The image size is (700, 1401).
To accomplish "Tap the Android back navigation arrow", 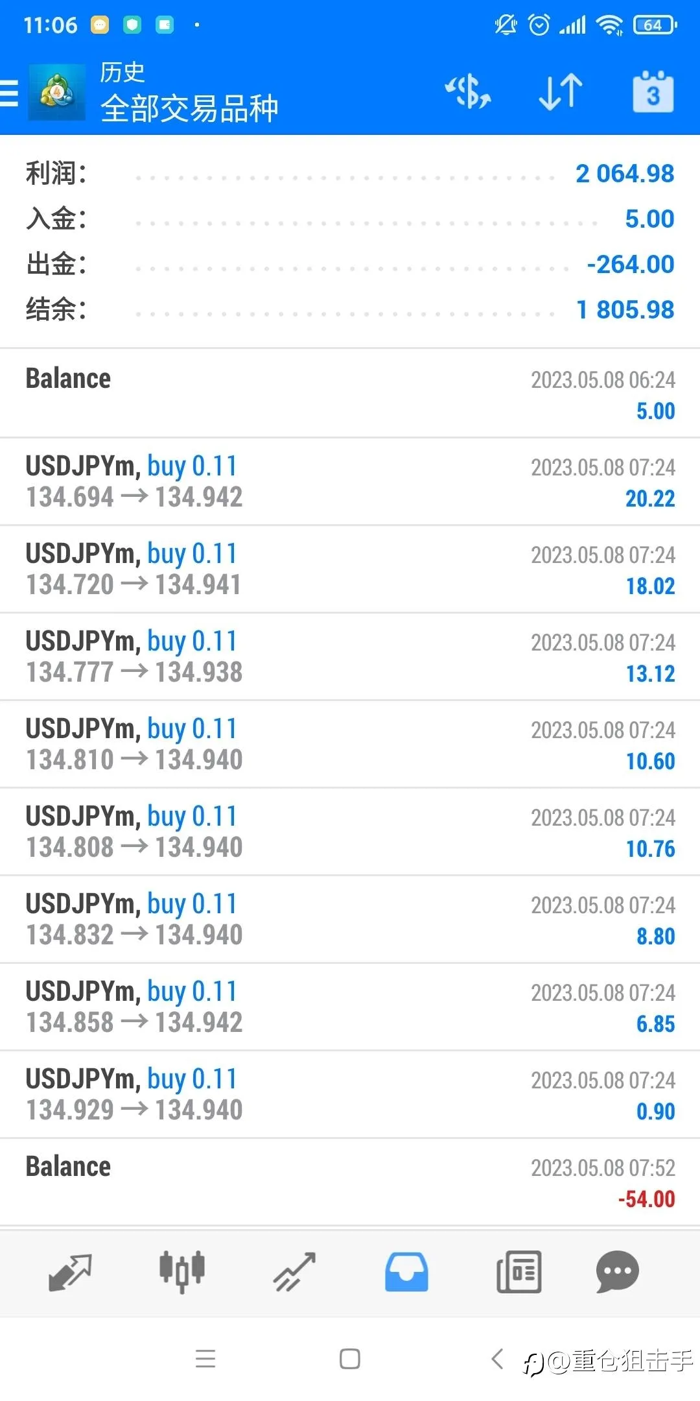I will click(497, 1358).
